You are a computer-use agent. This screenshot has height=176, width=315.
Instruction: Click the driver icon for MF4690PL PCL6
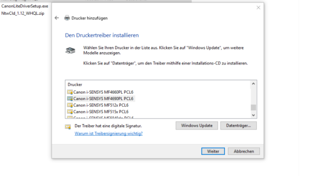(x=70, y=99)
